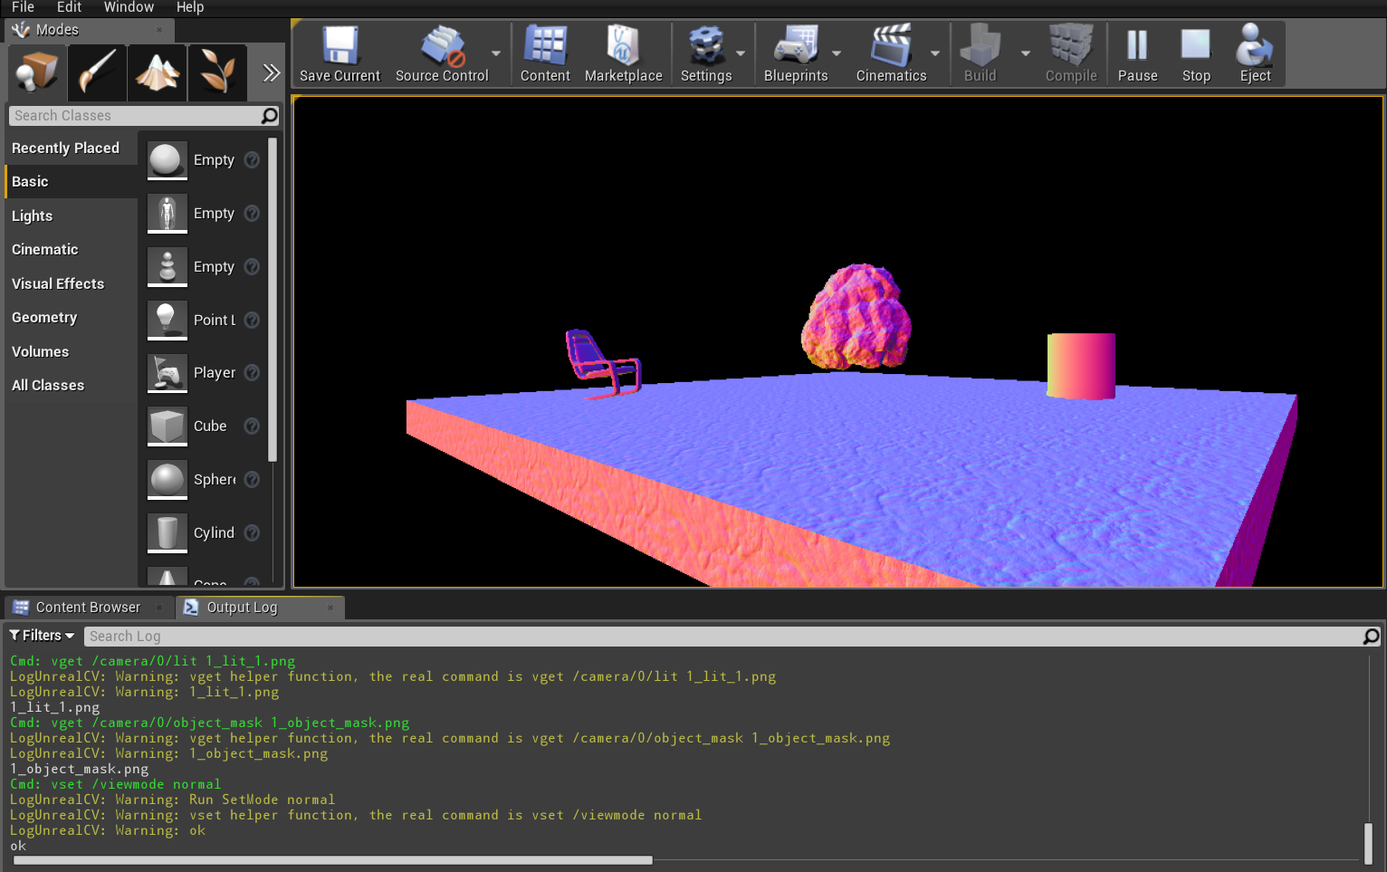Open the Filters dropdown in Output Log

point(41,635)
